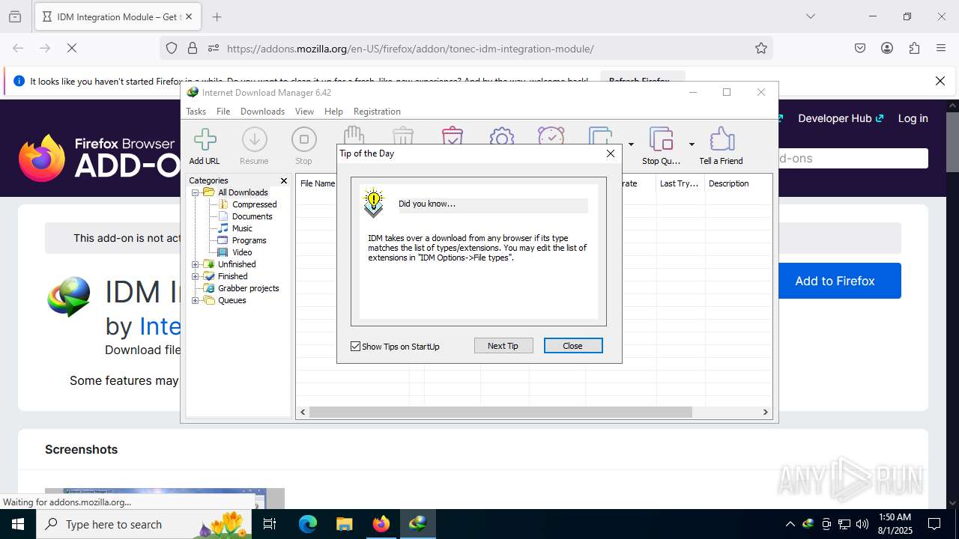Click the Log in link on Mozilla page
Image resolution: width=959 pixels, height=539 pixels.
pos(913,118)
